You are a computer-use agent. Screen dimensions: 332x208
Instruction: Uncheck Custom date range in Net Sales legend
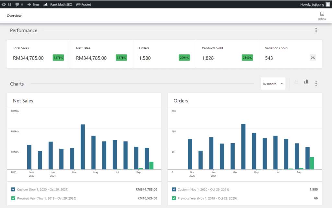pyautogui.click(x=13, y=190)
